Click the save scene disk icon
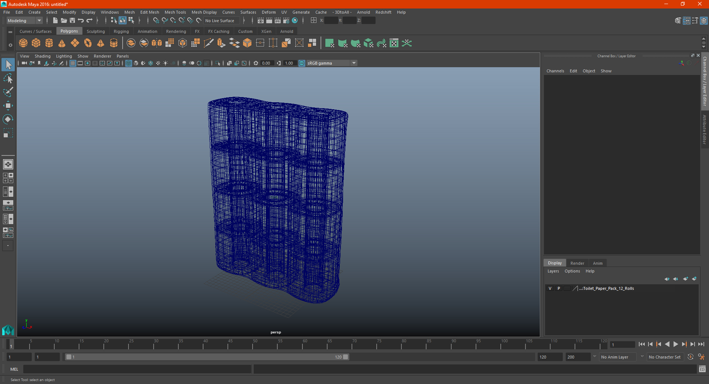709x384 pixels. click(x=72, y=21)
